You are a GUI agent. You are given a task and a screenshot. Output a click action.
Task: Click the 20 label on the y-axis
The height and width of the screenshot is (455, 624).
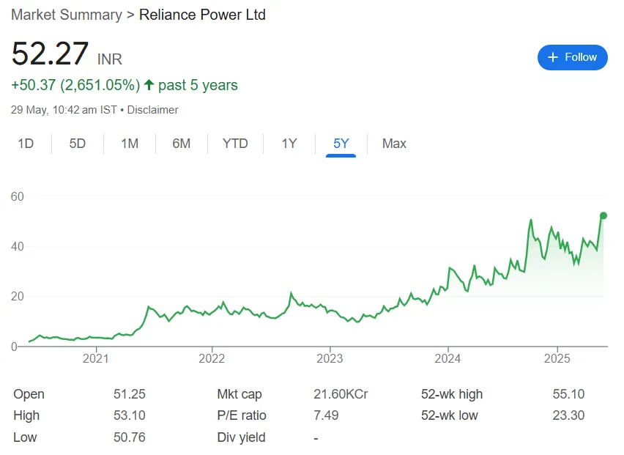coord(17,296)
